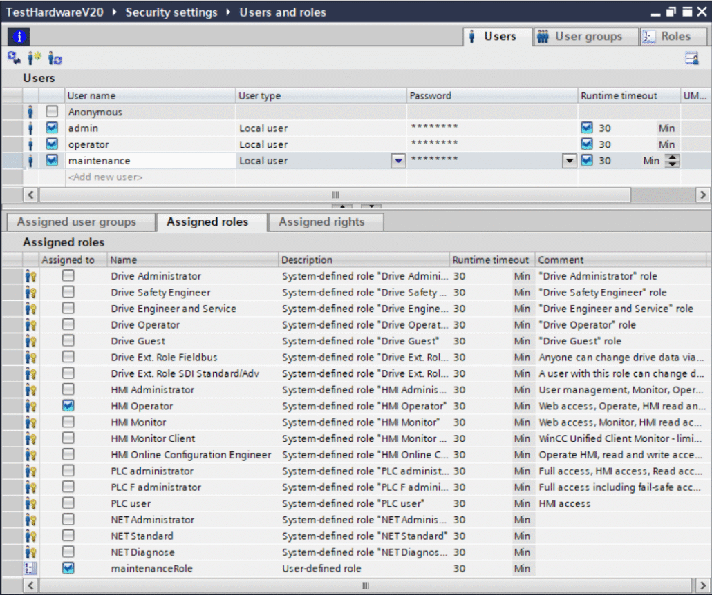Collapse the panel using the splitter down arrow
The width and height of the screenshot is (712, 595).
[x=371, y=206]
